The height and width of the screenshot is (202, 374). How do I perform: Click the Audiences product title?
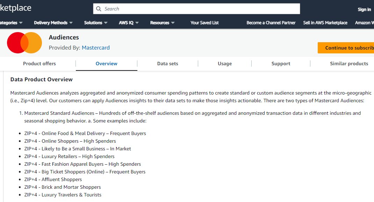click(x=64, y=37)
